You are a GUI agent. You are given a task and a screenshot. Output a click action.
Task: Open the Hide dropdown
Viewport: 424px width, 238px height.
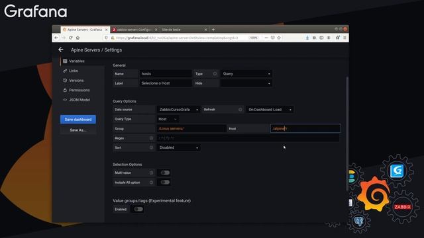click(x=246, y=83)
